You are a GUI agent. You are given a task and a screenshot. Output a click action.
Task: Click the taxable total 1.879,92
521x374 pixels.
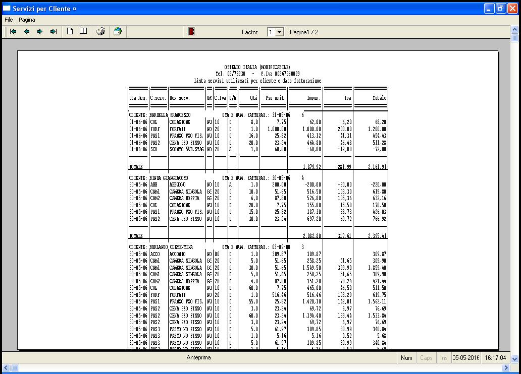pyautogui.click(x=311, y=167)
